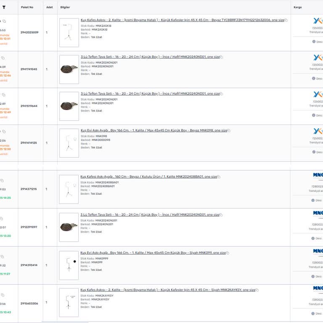Click the filter funnel icon in table header

tap(4, 7)
